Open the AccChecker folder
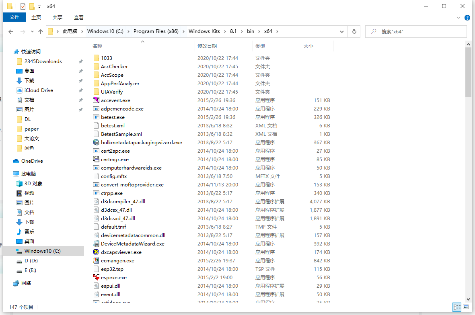The width and height of the screenshot is (475, 315). [x=114, y=66]
